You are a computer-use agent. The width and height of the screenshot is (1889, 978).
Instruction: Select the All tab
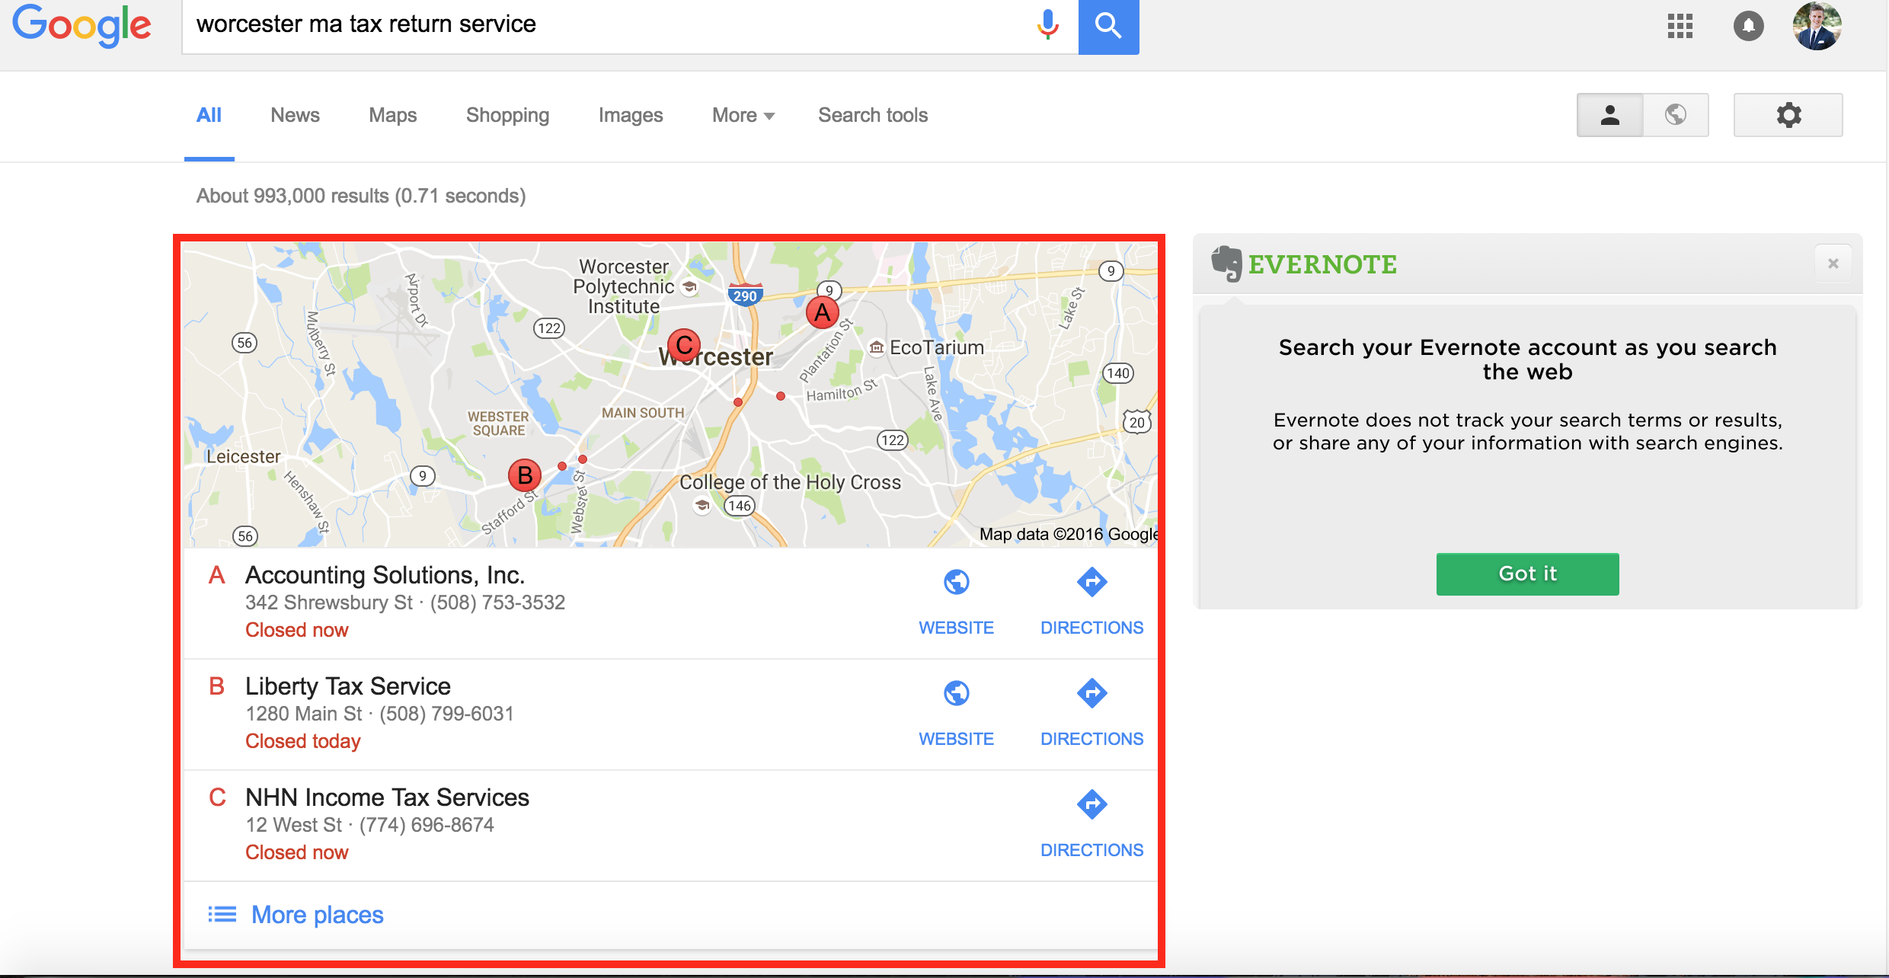pos(209,115)
